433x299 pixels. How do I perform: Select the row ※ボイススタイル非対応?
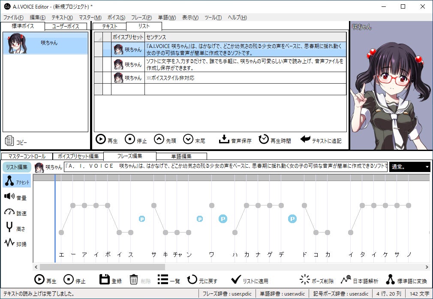(x=220, y=78)
